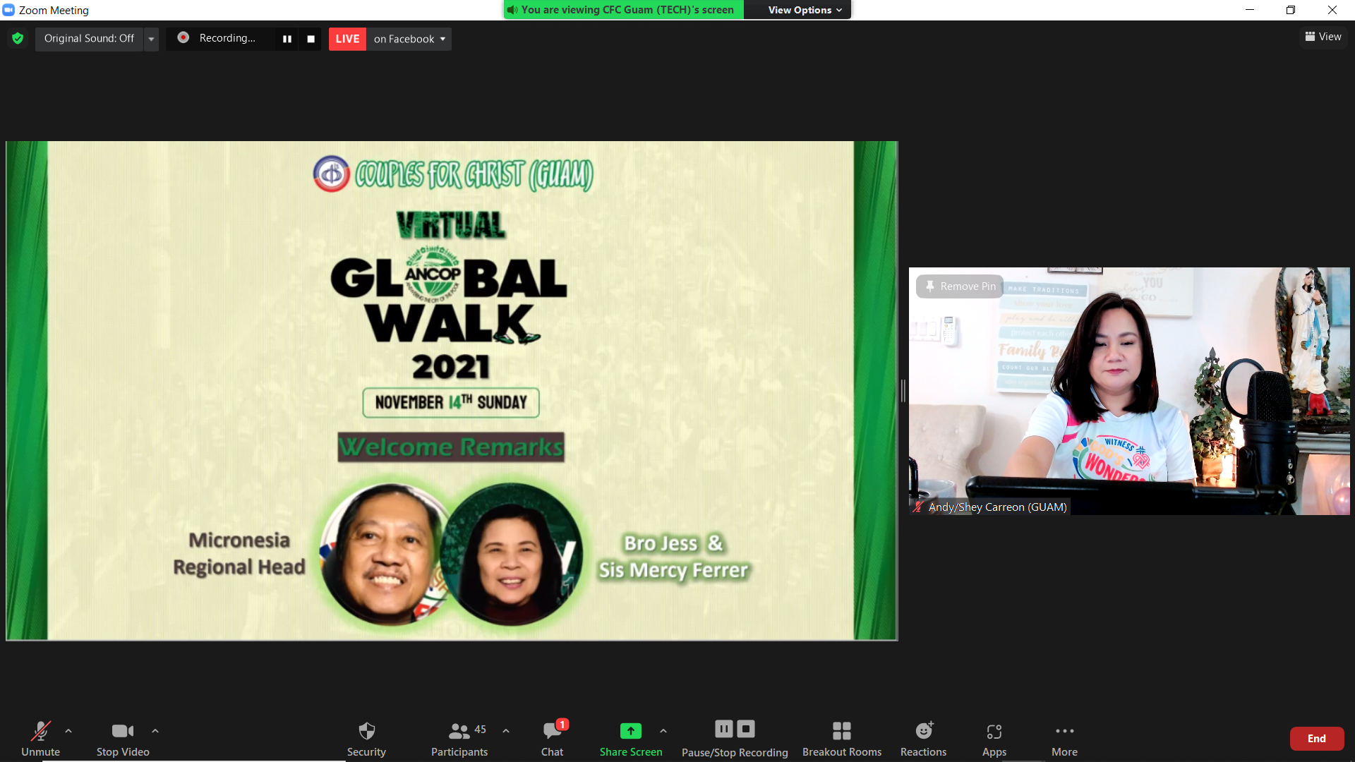The width and height of the screenshot is (1355, 762).
Task: Expand audio options arrow next to Unmute
Action: pos(68,731)
